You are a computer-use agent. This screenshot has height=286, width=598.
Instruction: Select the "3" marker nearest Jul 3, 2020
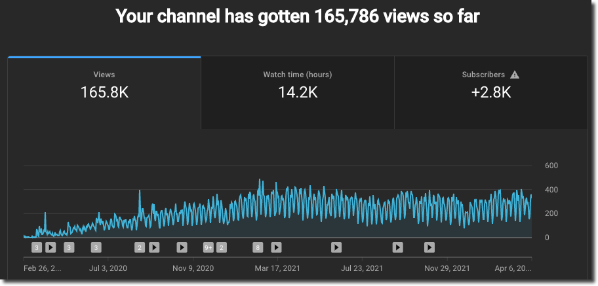(x=96, y=247)
